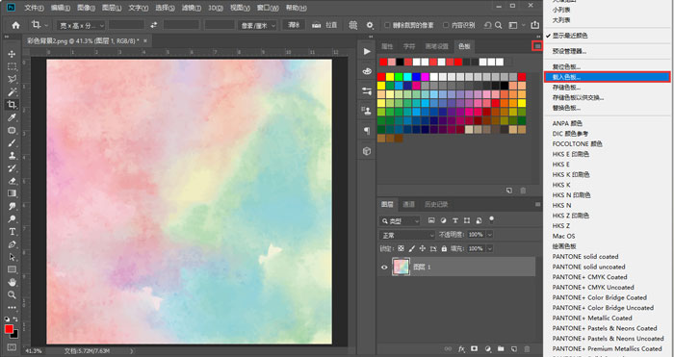The height and width of the screenshot is (357, 674).
Task: Open the layer style fx menu
Action: [461, 349]
